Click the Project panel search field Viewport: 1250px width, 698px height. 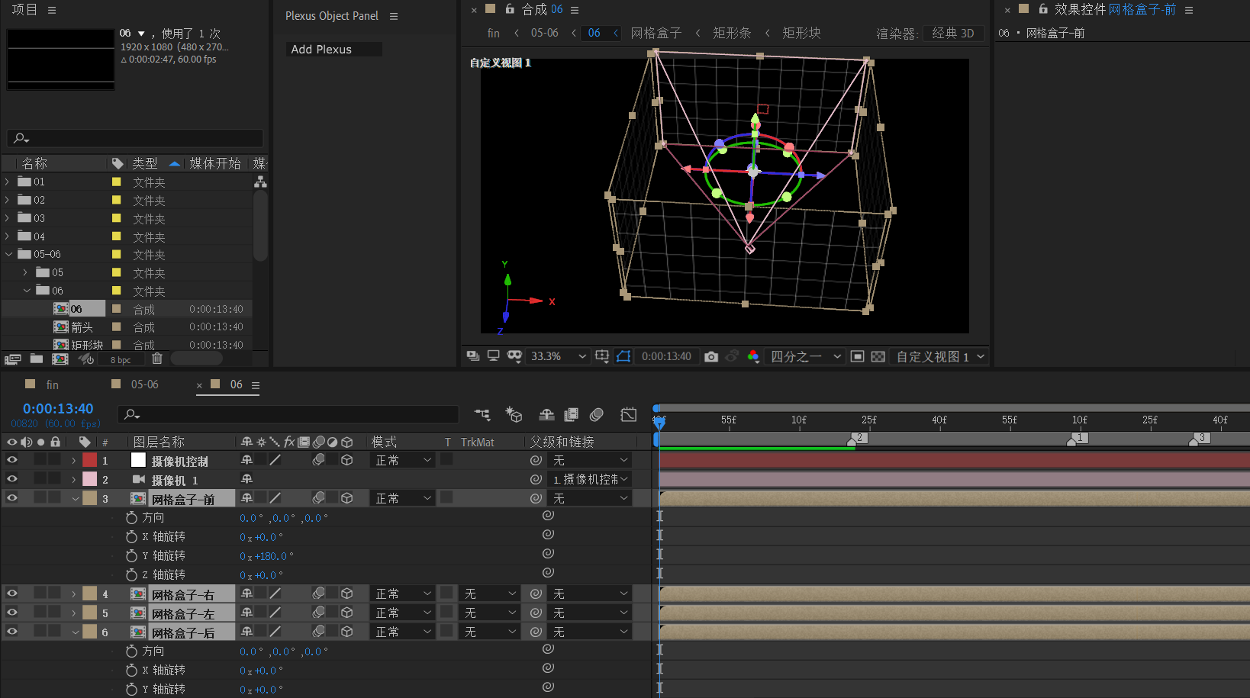[x=135, y=138]
